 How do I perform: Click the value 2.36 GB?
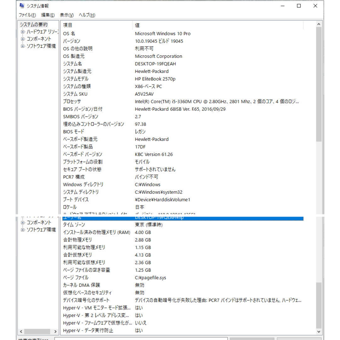coord(143,263)
